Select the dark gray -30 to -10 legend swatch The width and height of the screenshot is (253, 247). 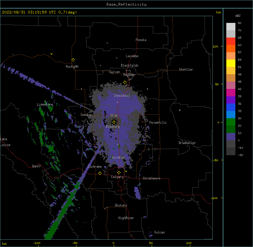231,151
